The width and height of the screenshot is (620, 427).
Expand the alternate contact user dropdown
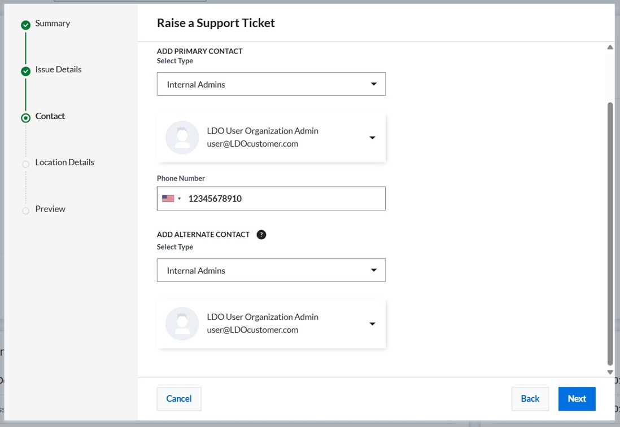coord(372,324)
